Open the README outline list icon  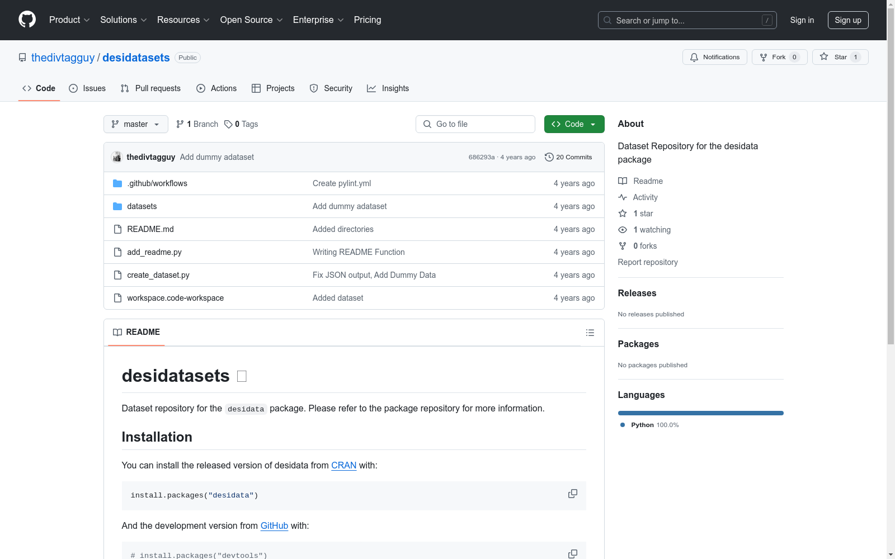click(x=590, y=333)
